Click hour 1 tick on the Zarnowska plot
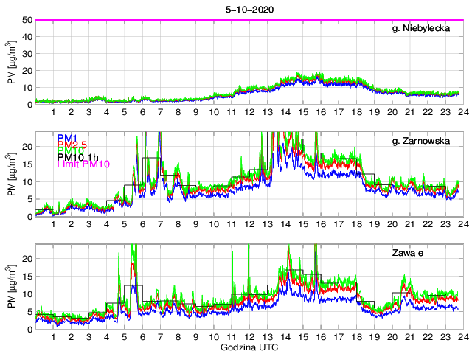 (x=54, y=223)
